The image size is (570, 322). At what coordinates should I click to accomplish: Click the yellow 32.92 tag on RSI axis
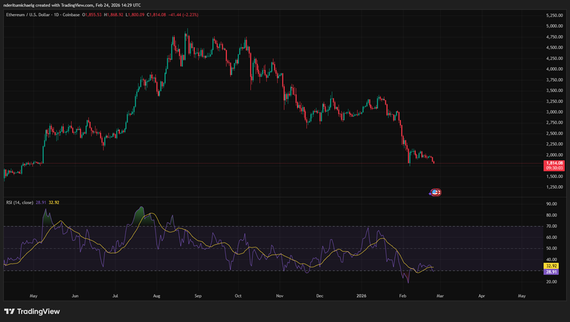[551, 266]
